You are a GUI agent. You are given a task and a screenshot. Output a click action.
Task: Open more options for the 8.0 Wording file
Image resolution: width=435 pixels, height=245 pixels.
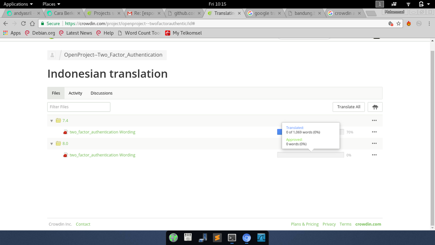tap(374, 155)
